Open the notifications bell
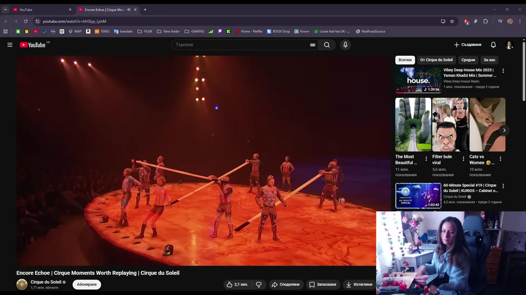Screen dimensions: 526x295 point(493,45)
